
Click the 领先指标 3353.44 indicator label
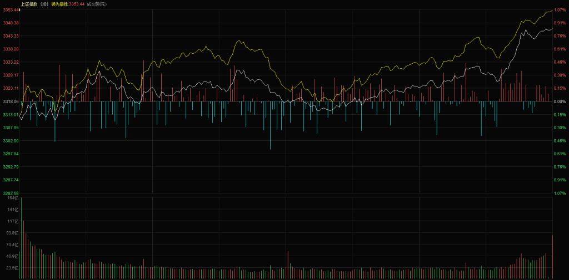pyautogui.click(x=68, y=4)
